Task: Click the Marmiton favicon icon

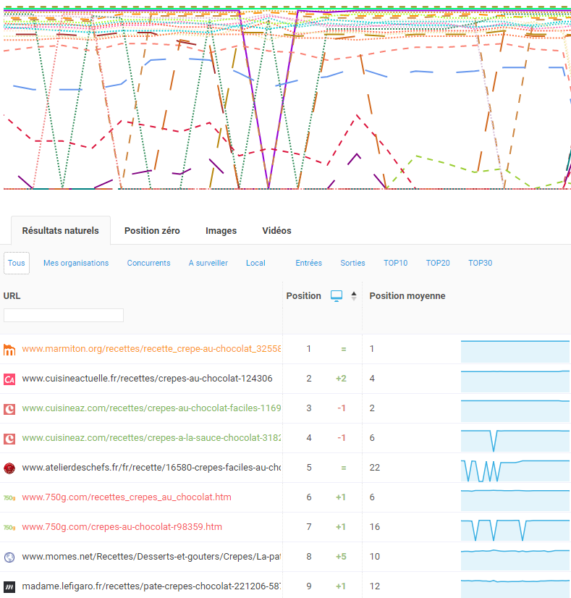Action: coord(9,350)
